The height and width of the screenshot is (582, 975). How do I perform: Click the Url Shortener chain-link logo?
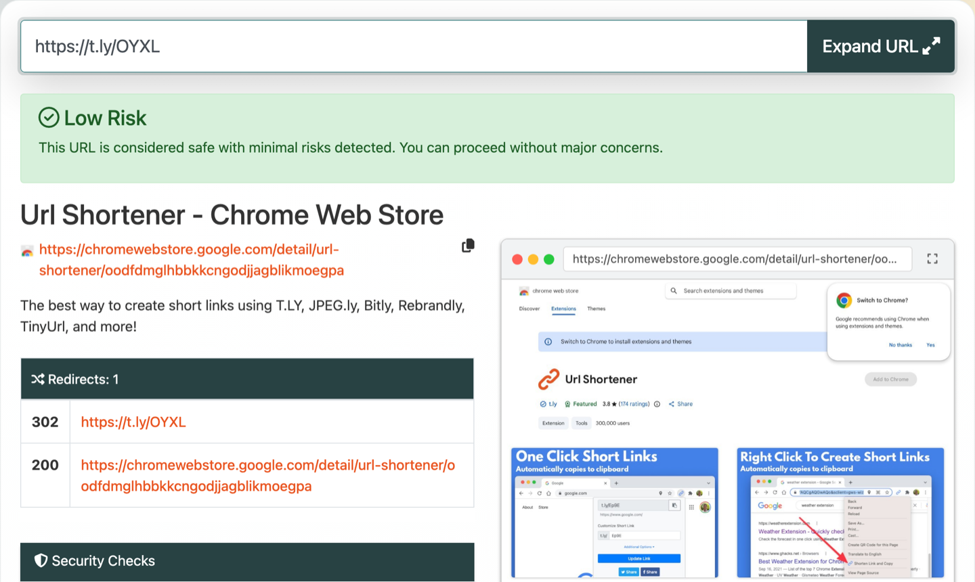548,379
